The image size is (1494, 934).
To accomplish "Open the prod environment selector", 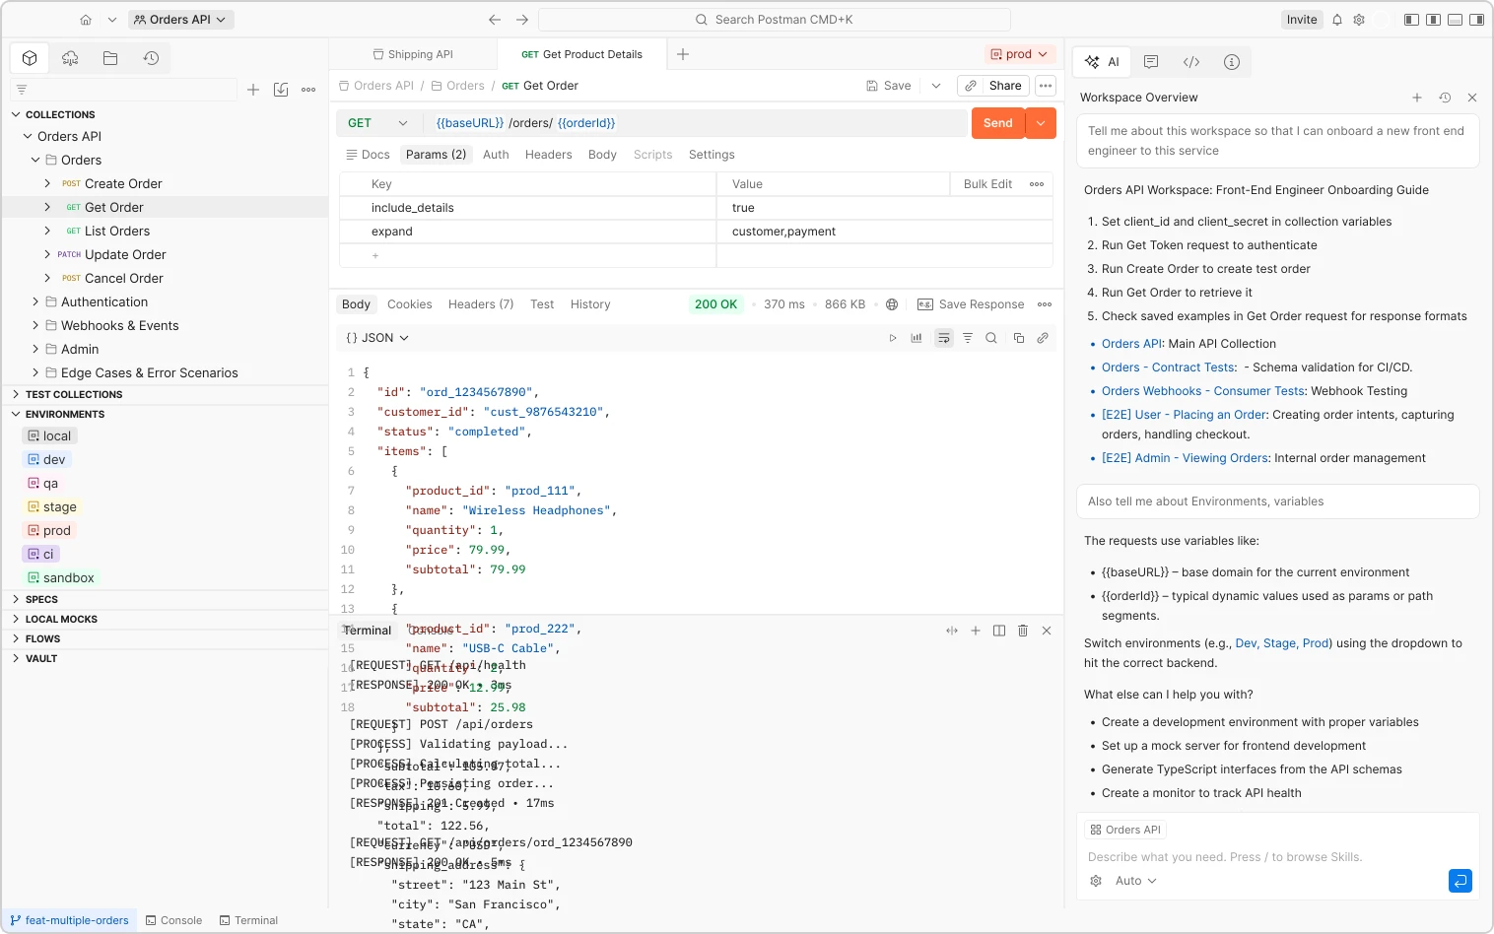I will point(1019,54).
